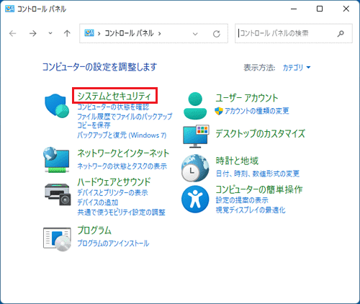Open ネットワークとインターネット category

pyautogui.click(x=123, y=153)
